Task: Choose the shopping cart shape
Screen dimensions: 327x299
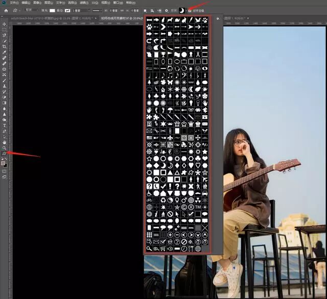Action: click(163, 248)
